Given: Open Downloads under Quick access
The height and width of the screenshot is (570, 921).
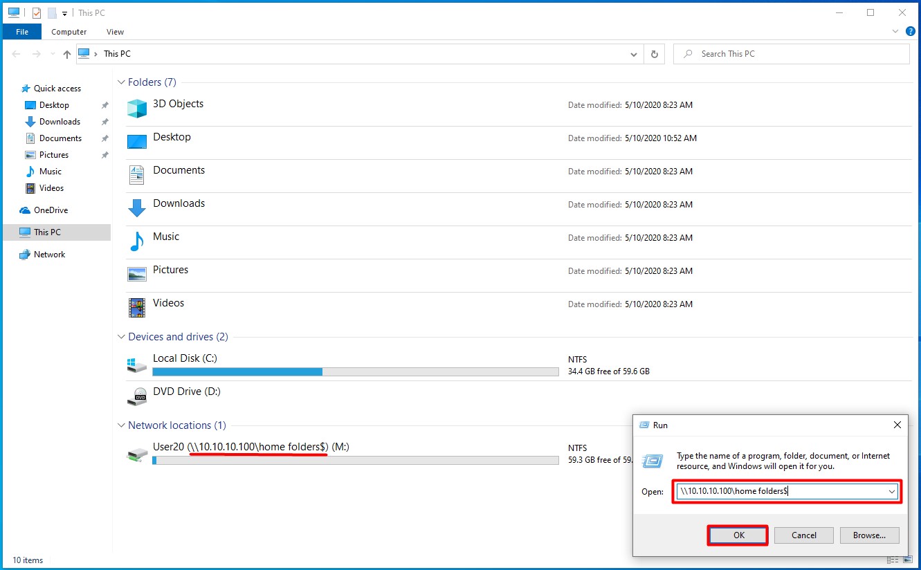Looking at the screenshot, I should click(x=60, y=122).
